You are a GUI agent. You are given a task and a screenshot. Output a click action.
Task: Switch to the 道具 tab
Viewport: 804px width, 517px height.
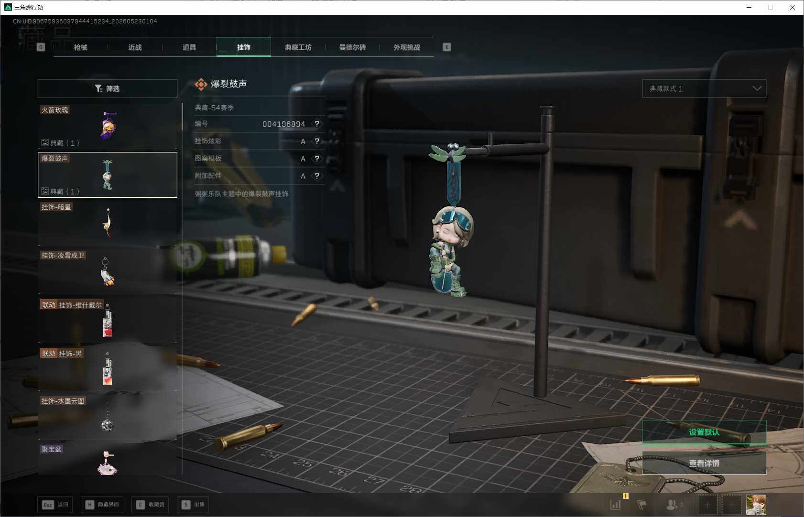point(189,47)
